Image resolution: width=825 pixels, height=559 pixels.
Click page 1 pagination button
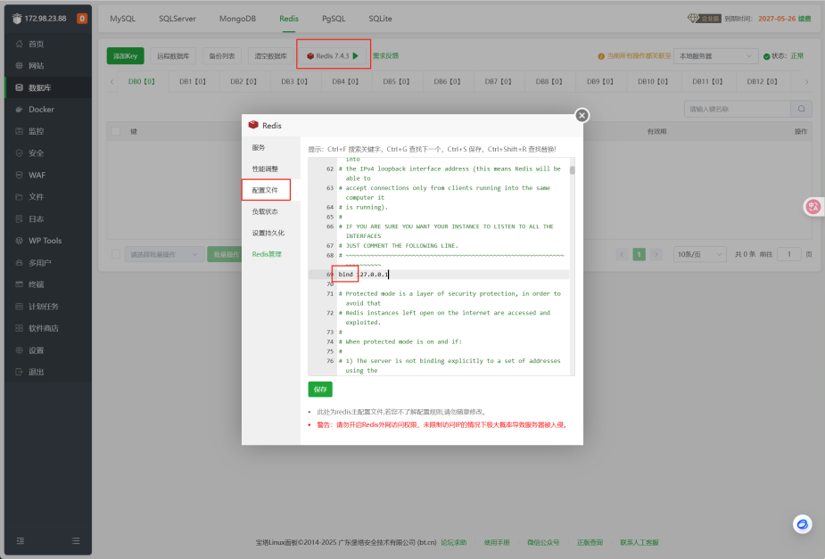[x=639, y=254]
